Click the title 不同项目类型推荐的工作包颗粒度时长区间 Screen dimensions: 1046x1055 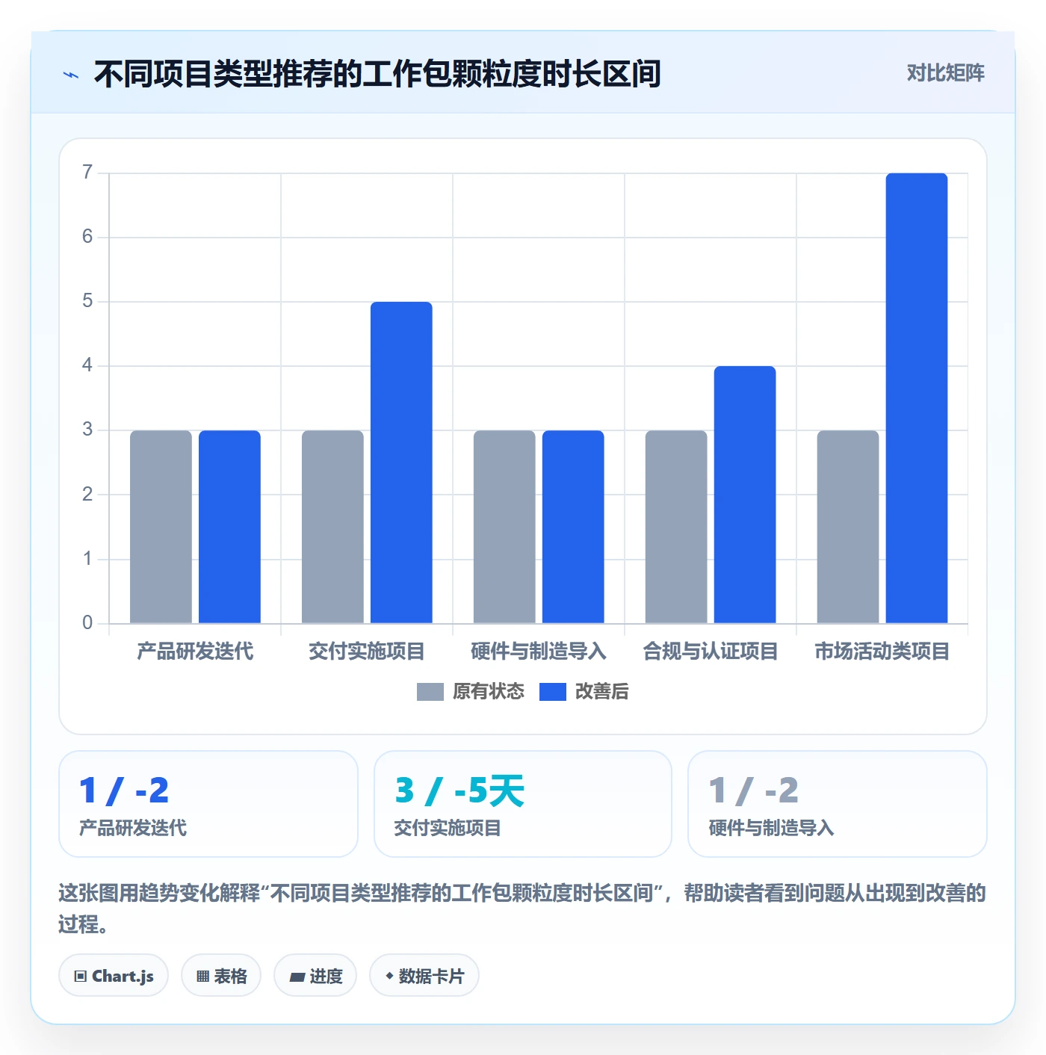377,75
